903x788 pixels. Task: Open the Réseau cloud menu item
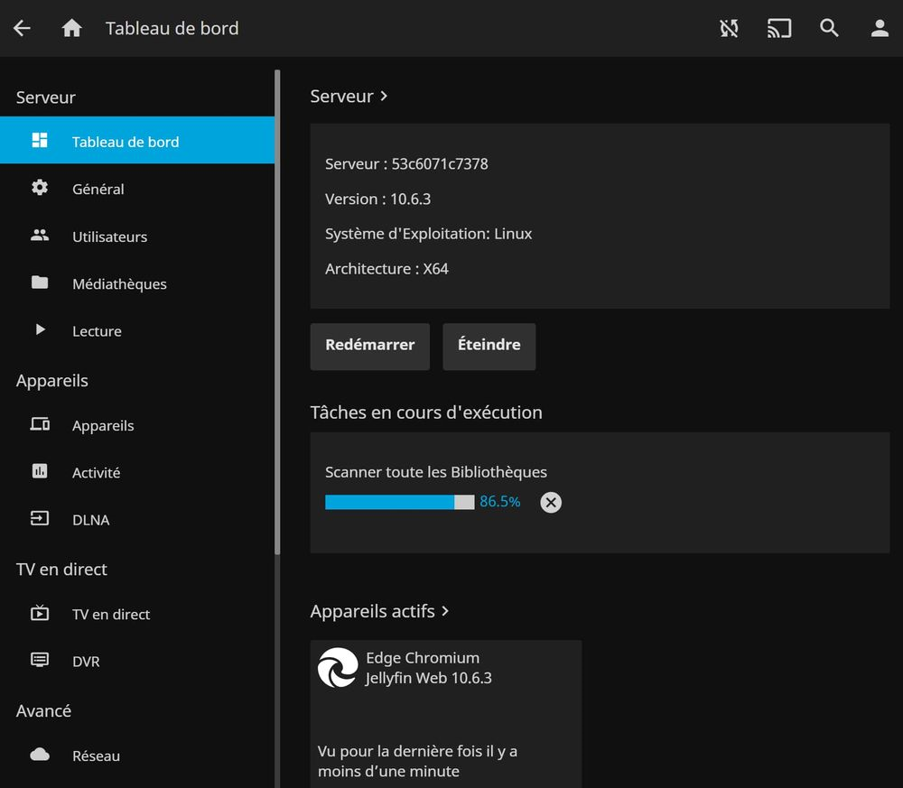(96, 756)
